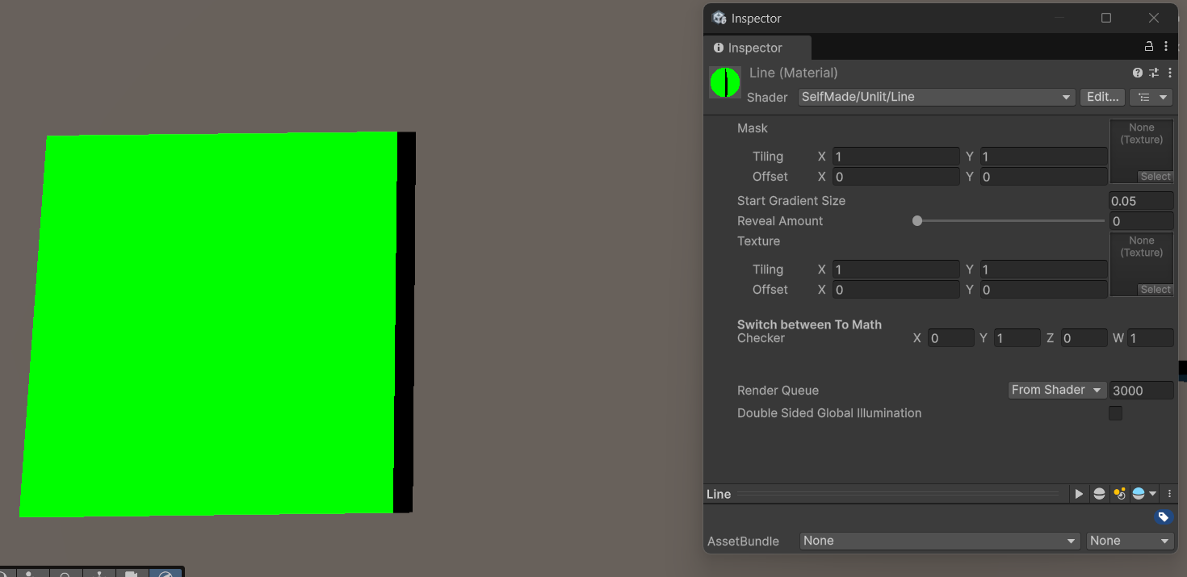Click the blue asset label tag icon
1187x577 pixels.
[1164, 517]
